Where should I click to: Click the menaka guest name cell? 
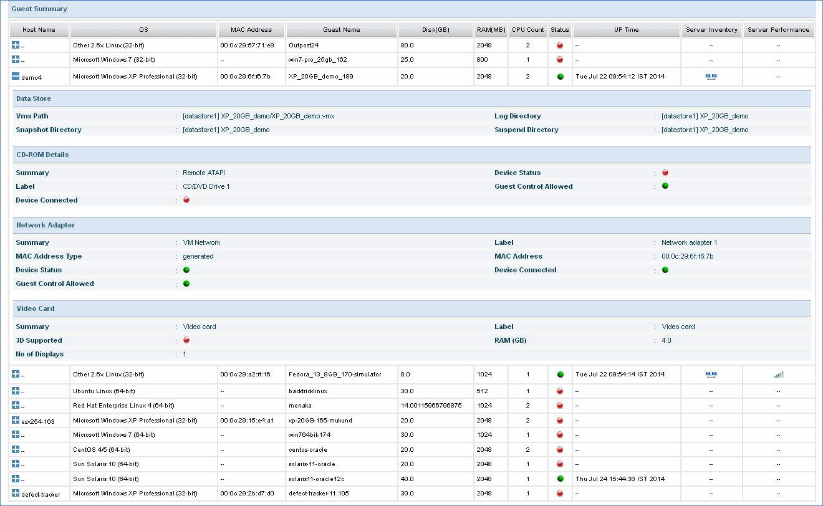(x=300, y=406)
